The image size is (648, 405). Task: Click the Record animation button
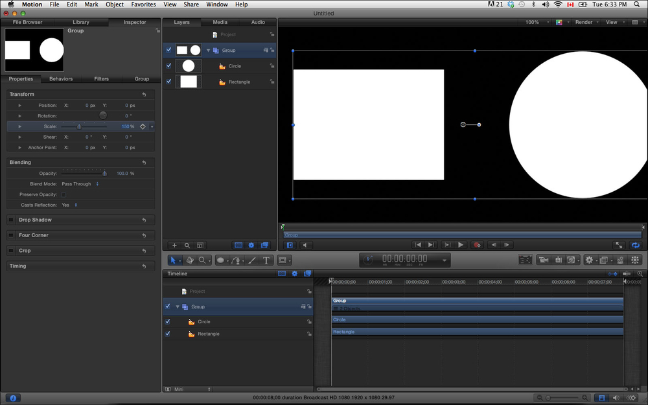[x=477, y=245]
